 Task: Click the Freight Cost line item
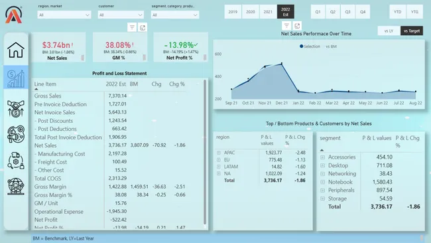click(50, 162)
